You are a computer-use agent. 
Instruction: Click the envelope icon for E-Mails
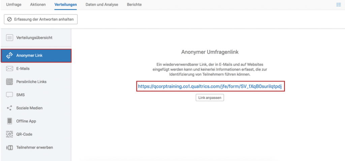tap(9, 69)
